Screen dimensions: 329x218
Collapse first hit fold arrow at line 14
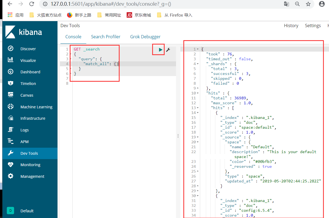point(198,113)
